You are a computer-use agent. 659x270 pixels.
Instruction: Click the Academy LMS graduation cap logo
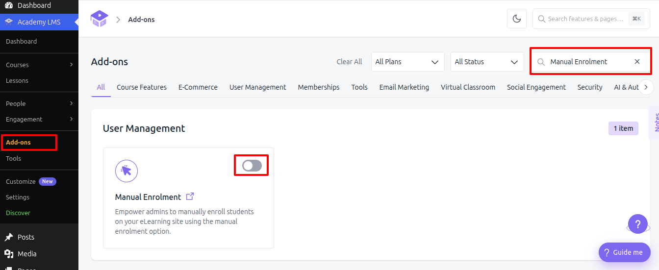[99, 19]
